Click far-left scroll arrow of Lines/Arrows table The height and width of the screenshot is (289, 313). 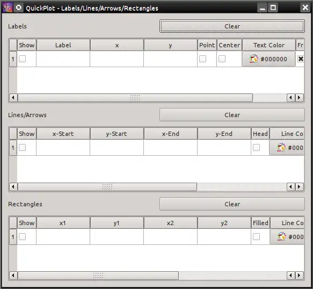(x=13, y=187)
